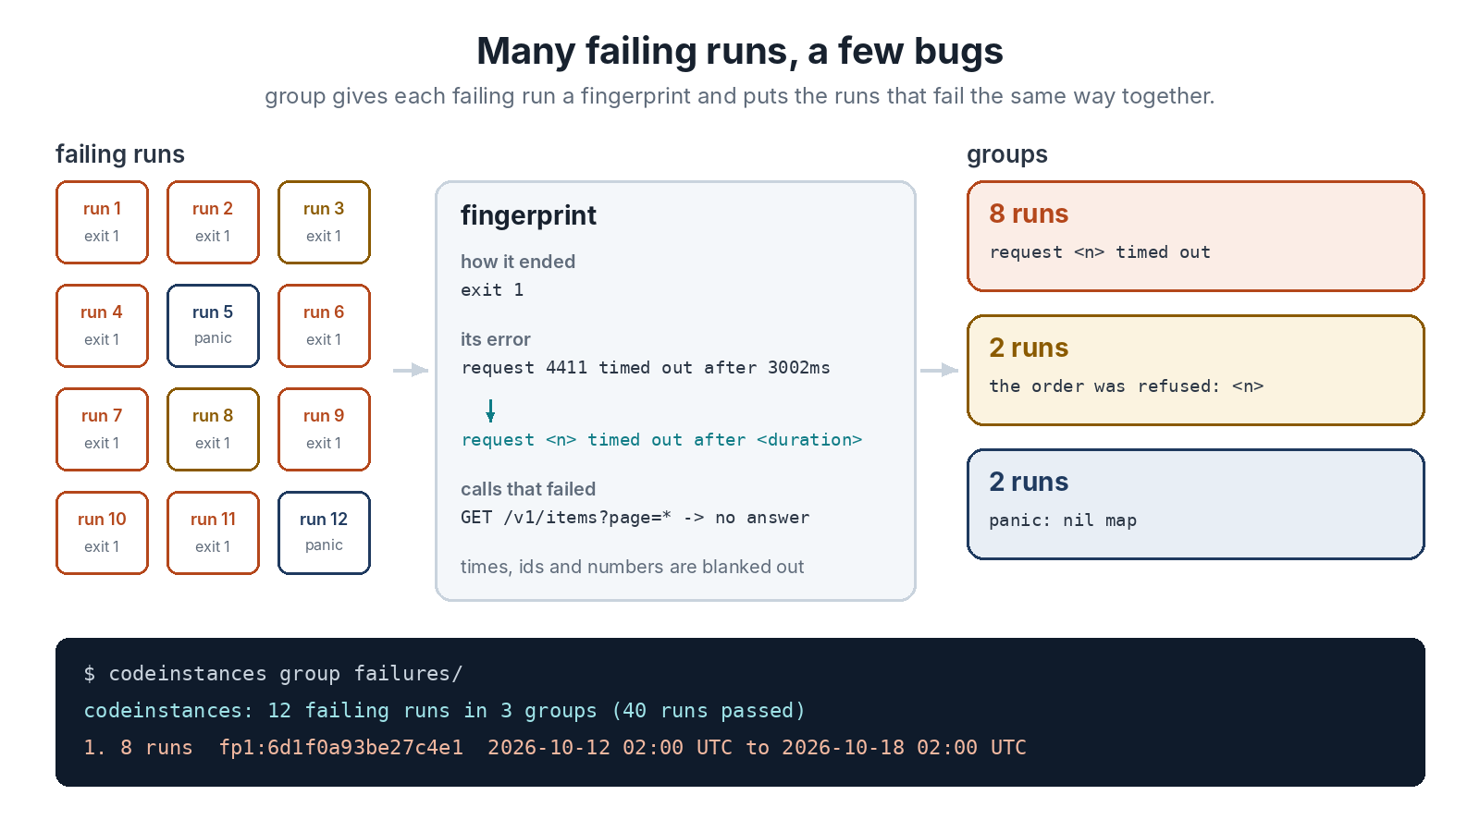Image resolution: width=1480 pixels, height=832 pixels.
Task: Click the title "Many failing runs, a few bugs"
Action: (x=740, y=51)
